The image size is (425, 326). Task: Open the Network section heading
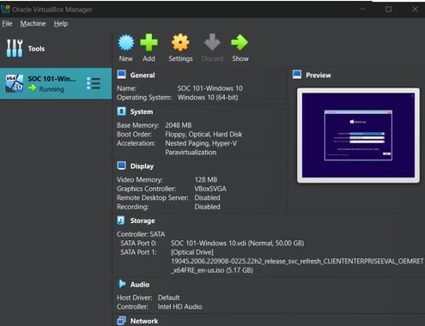point(144,321)
